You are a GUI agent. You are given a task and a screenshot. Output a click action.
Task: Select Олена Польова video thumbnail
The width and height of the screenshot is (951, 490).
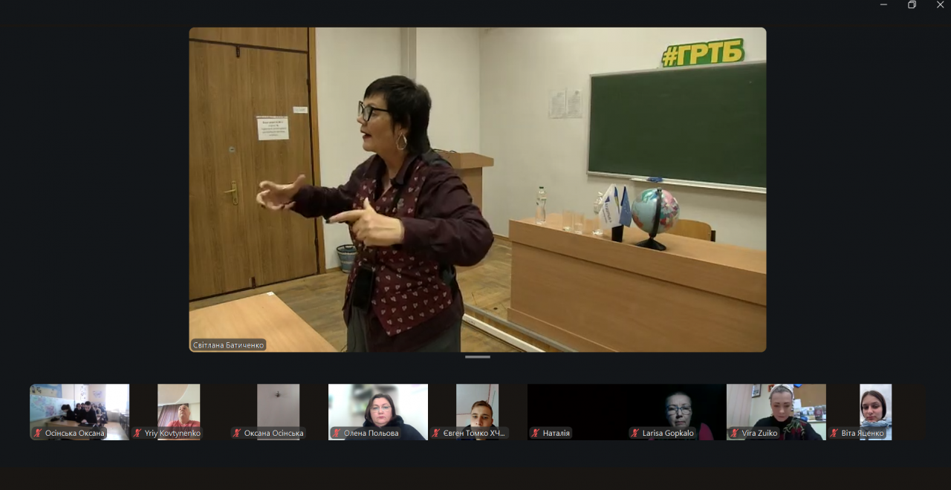click(378, 407)
